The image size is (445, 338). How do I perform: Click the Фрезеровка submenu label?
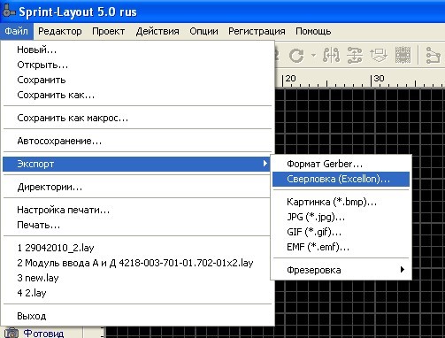[x=314, y=270]
